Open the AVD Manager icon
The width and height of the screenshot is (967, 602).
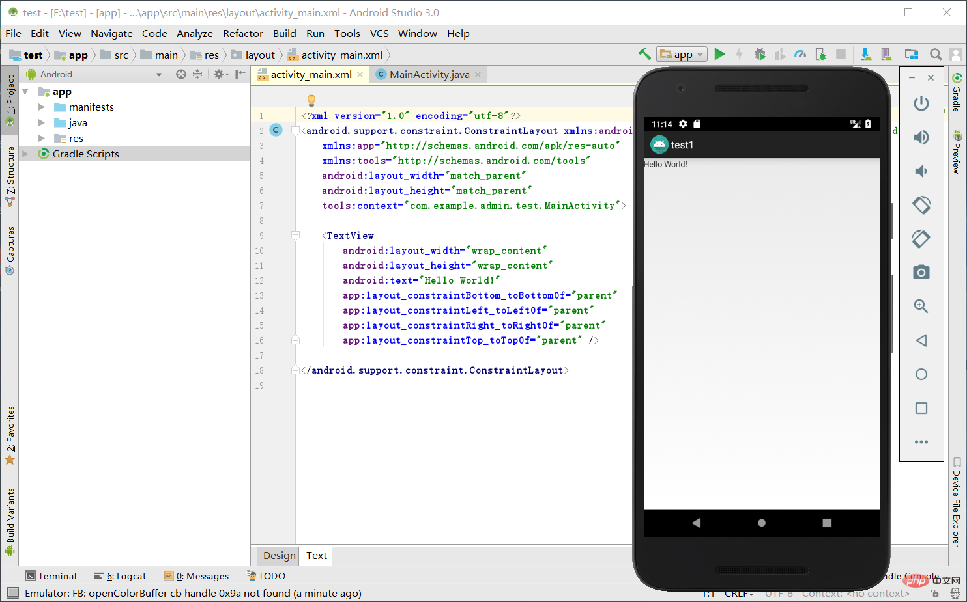pos(886,54)
